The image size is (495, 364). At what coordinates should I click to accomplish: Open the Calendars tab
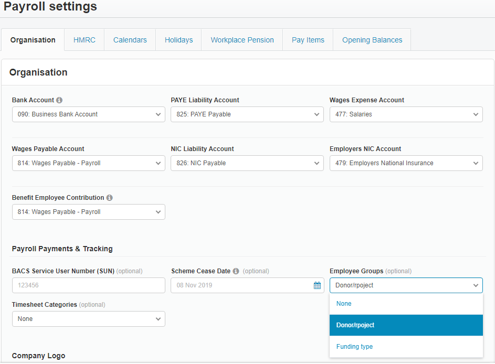pyautogui.click(x=130, y=40)
